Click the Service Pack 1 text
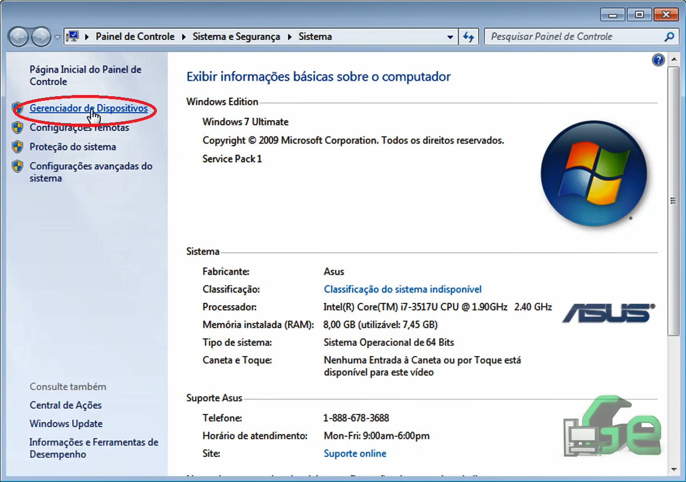 (x=232, y=159)
